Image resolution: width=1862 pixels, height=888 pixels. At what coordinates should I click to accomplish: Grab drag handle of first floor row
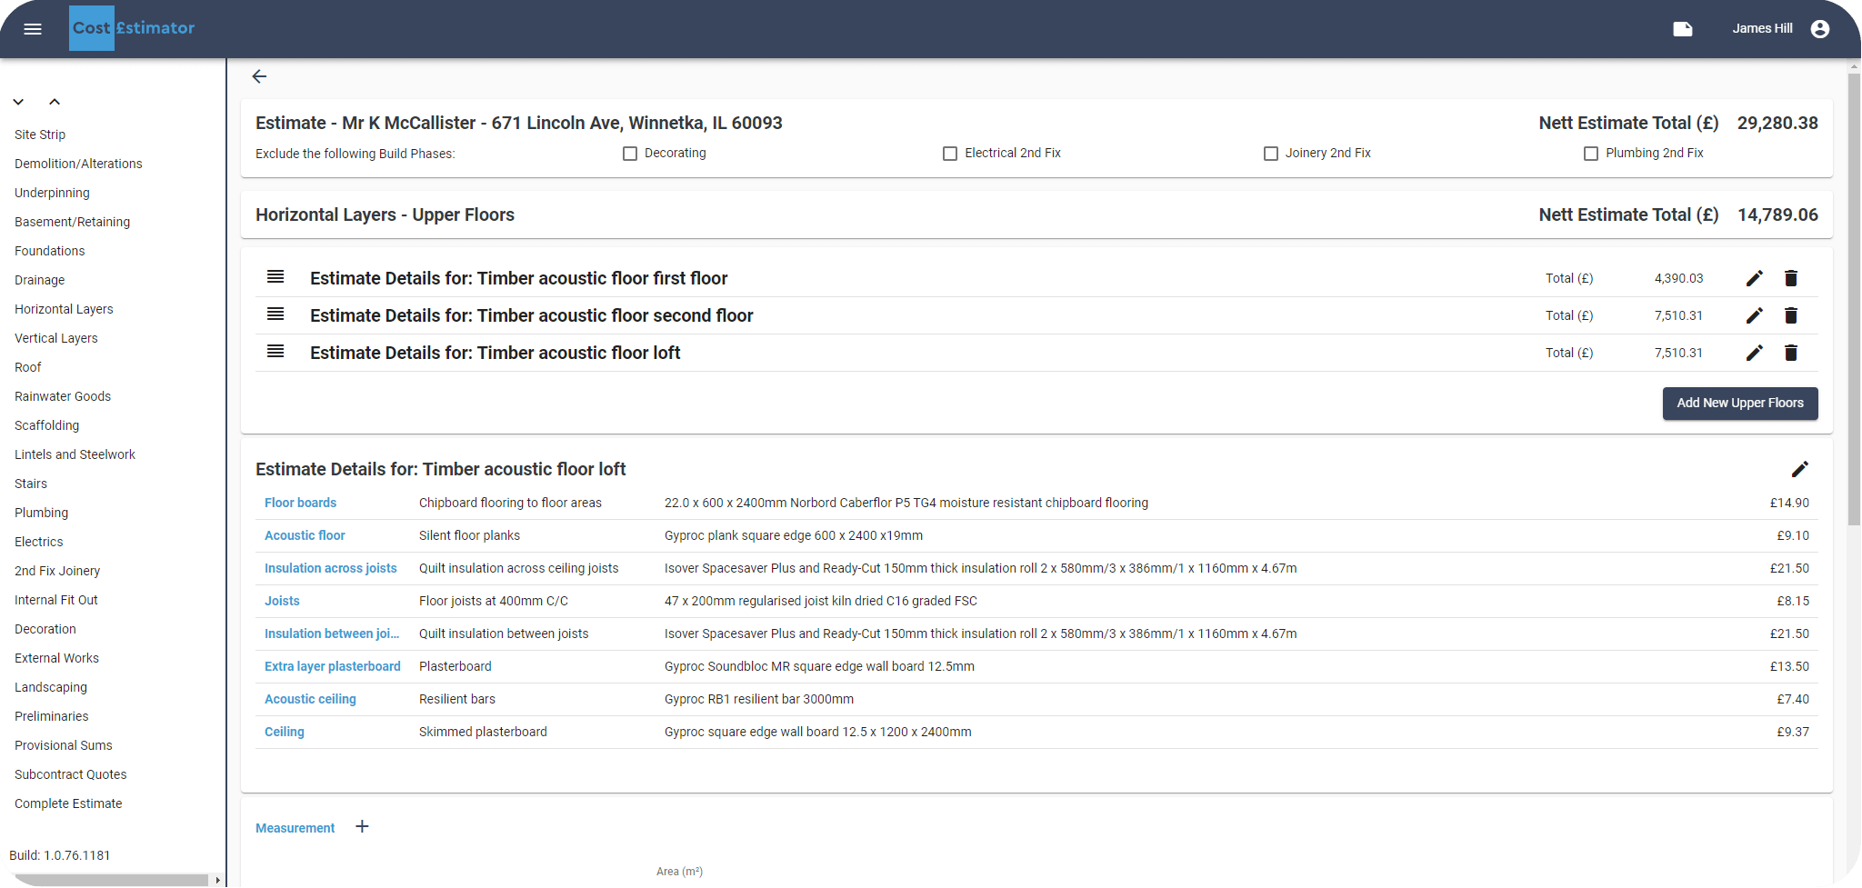pyautogui.click(x=275, y=276)
